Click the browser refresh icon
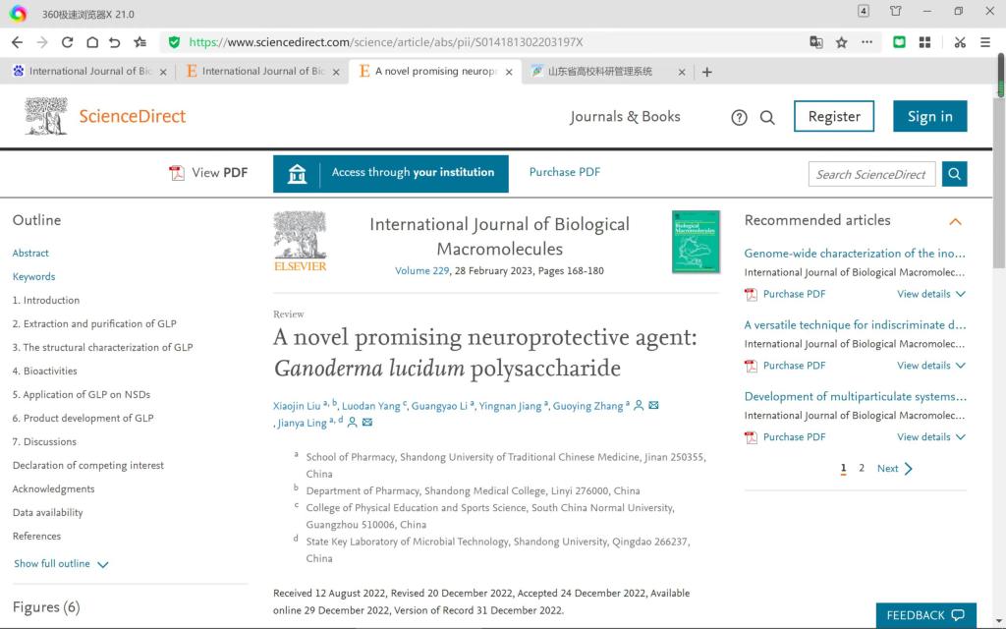Screen dimensions: 1006x629 coord(67,42)
